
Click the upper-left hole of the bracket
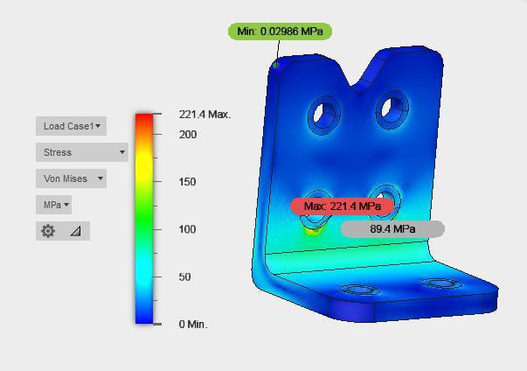point(324,115)
